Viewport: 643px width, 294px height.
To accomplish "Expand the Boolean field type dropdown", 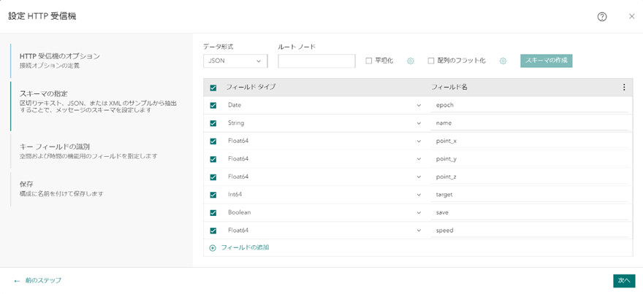I will (x=419, y=213).
